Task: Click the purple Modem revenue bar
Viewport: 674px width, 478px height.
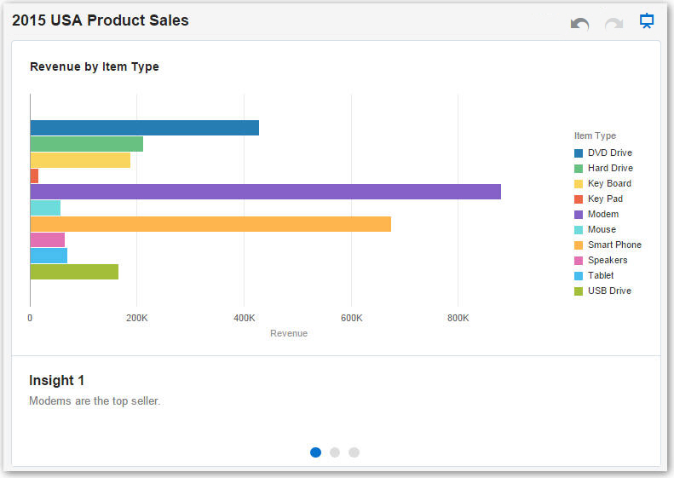Action: [266, 192]
